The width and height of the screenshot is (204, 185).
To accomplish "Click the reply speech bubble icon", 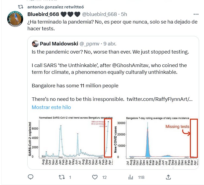I will pyautogui.click(x=31, y=177).
